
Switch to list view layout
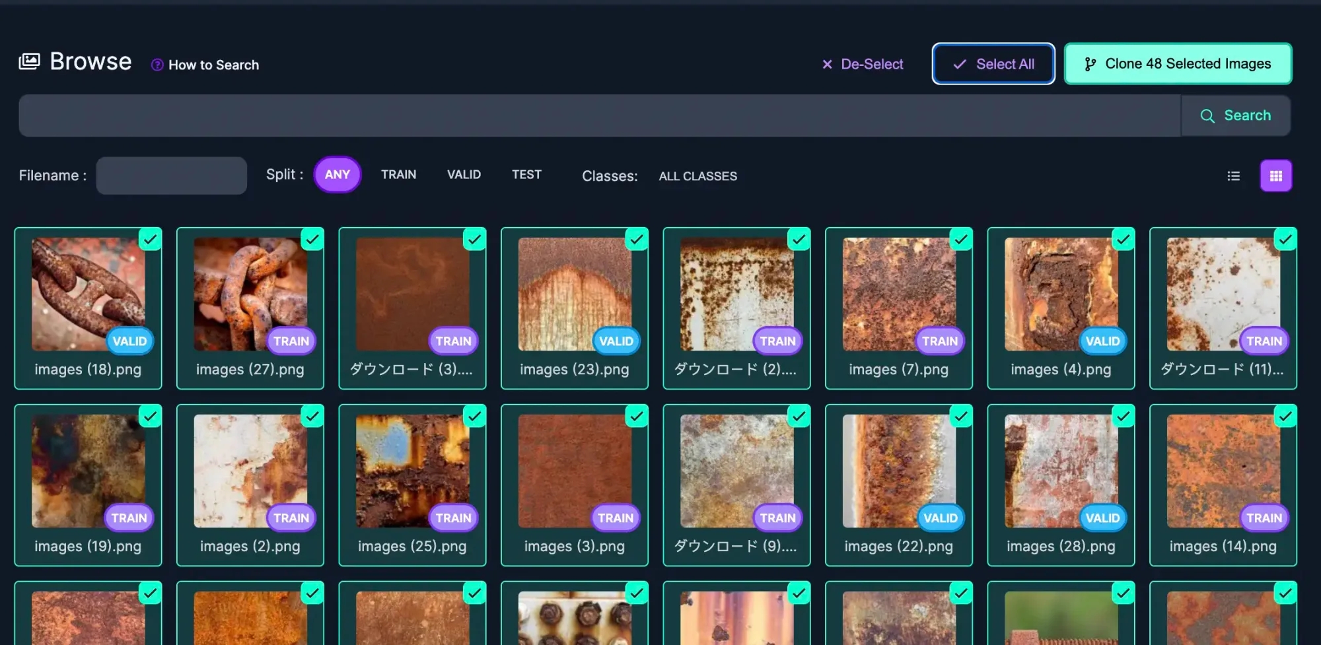click(1233, 176)
